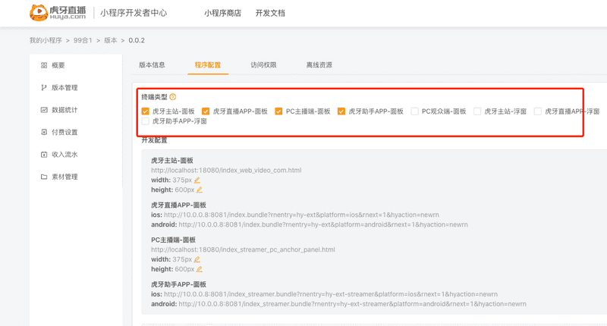Image resolution: width=607 pixels, height=326 pixels.
Task: Click the help icon beside 终端类型
Action: [173, 97]
